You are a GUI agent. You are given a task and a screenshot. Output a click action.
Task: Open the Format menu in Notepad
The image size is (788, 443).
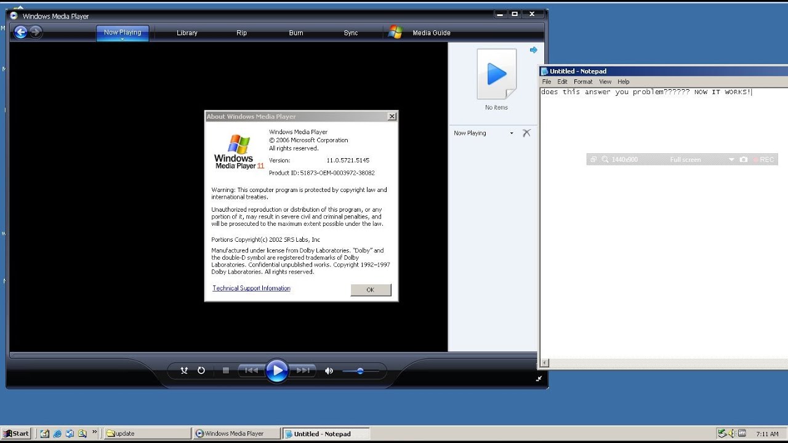(583, 82)
